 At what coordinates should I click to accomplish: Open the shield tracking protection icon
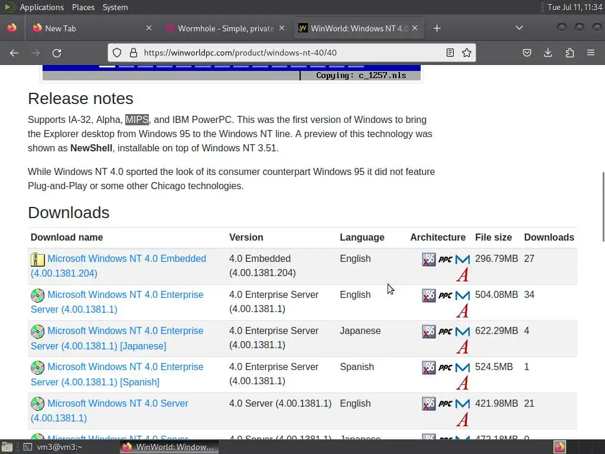(x=117, y=53)
